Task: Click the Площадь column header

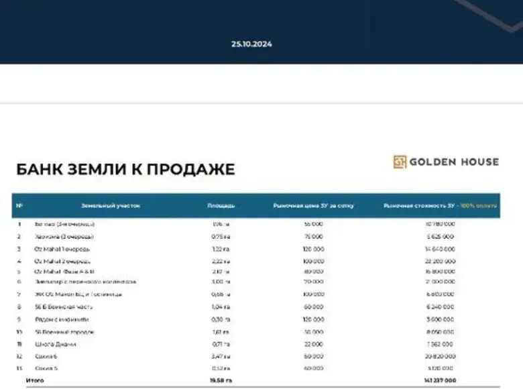Action: click(x=221, y=205)
